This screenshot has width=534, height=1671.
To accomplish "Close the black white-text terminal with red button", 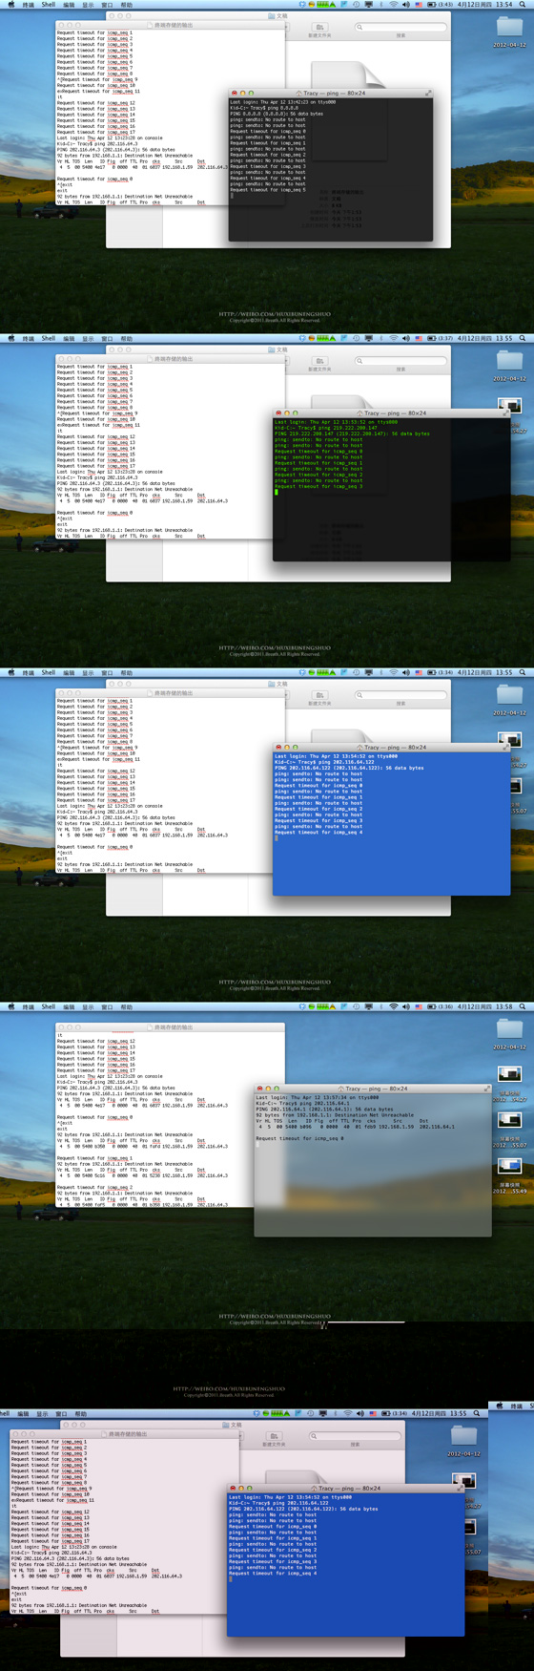I will coord(235,94).
